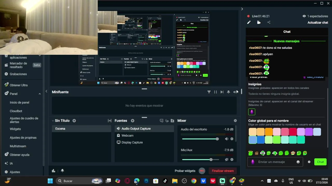Start recording with REC button

[202, 171]
